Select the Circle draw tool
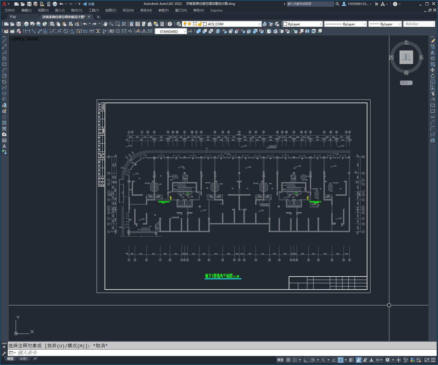 click(x=4, y=76)
